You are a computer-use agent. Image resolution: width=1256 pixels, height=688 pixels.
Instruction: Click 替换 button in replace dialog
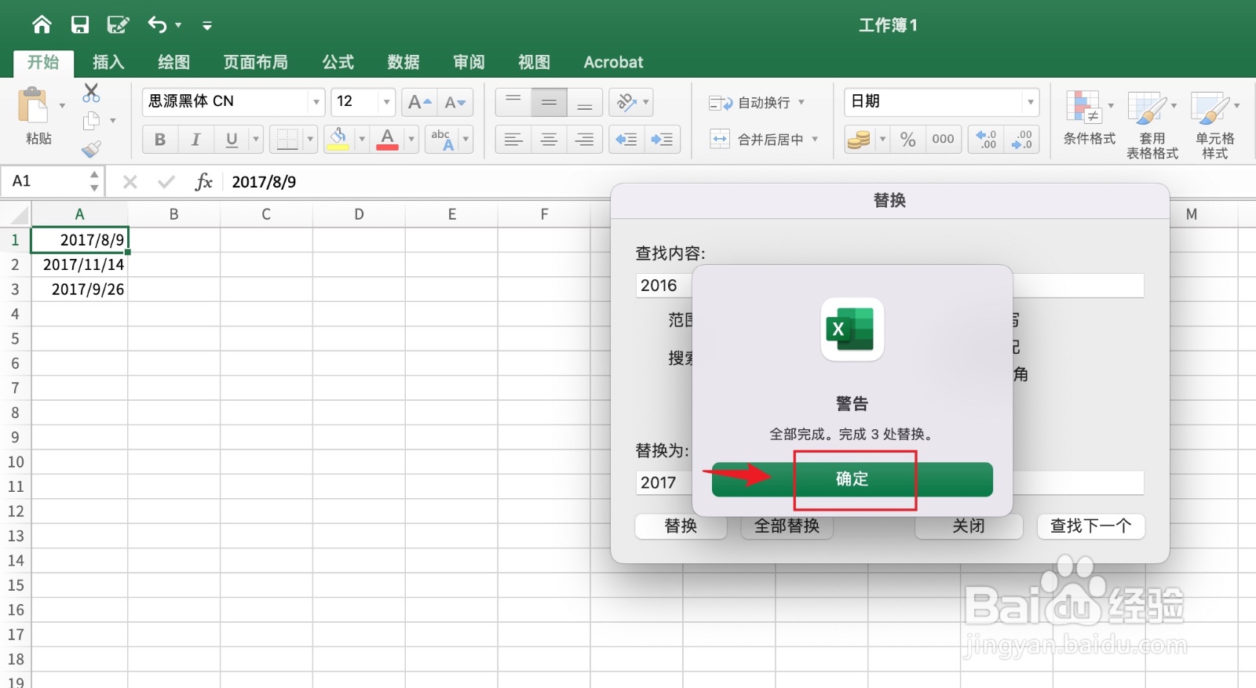pyautogui.click(x=681, y=526)
